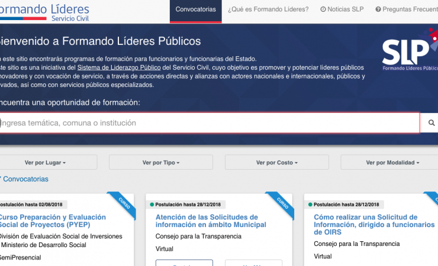The width and height of the screenshot is (438, 266).
Task: Click the CURSO ribbon on Atención de las Solicitudes card
Action: tap(281, 205)
